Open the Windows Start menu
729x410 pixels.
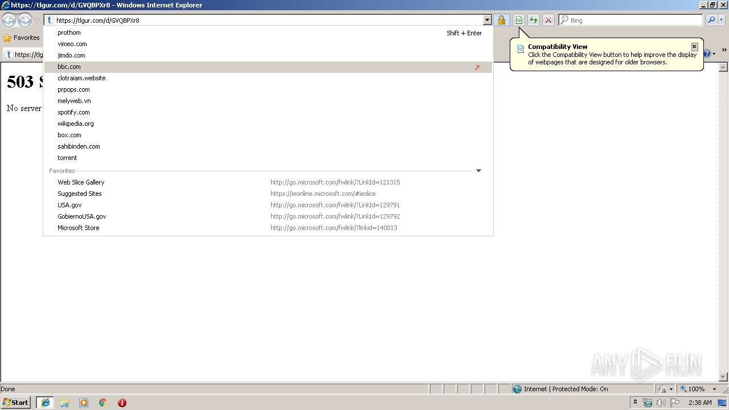point(15,403)
